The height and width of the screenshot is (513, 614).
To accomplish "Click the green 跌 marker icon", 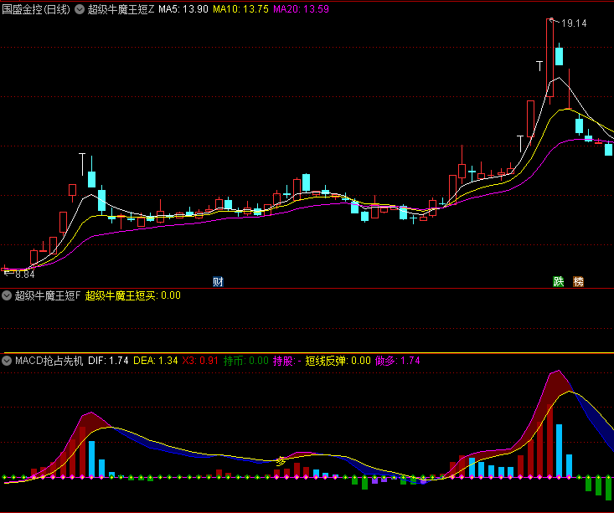I will (x=559, y=281).
